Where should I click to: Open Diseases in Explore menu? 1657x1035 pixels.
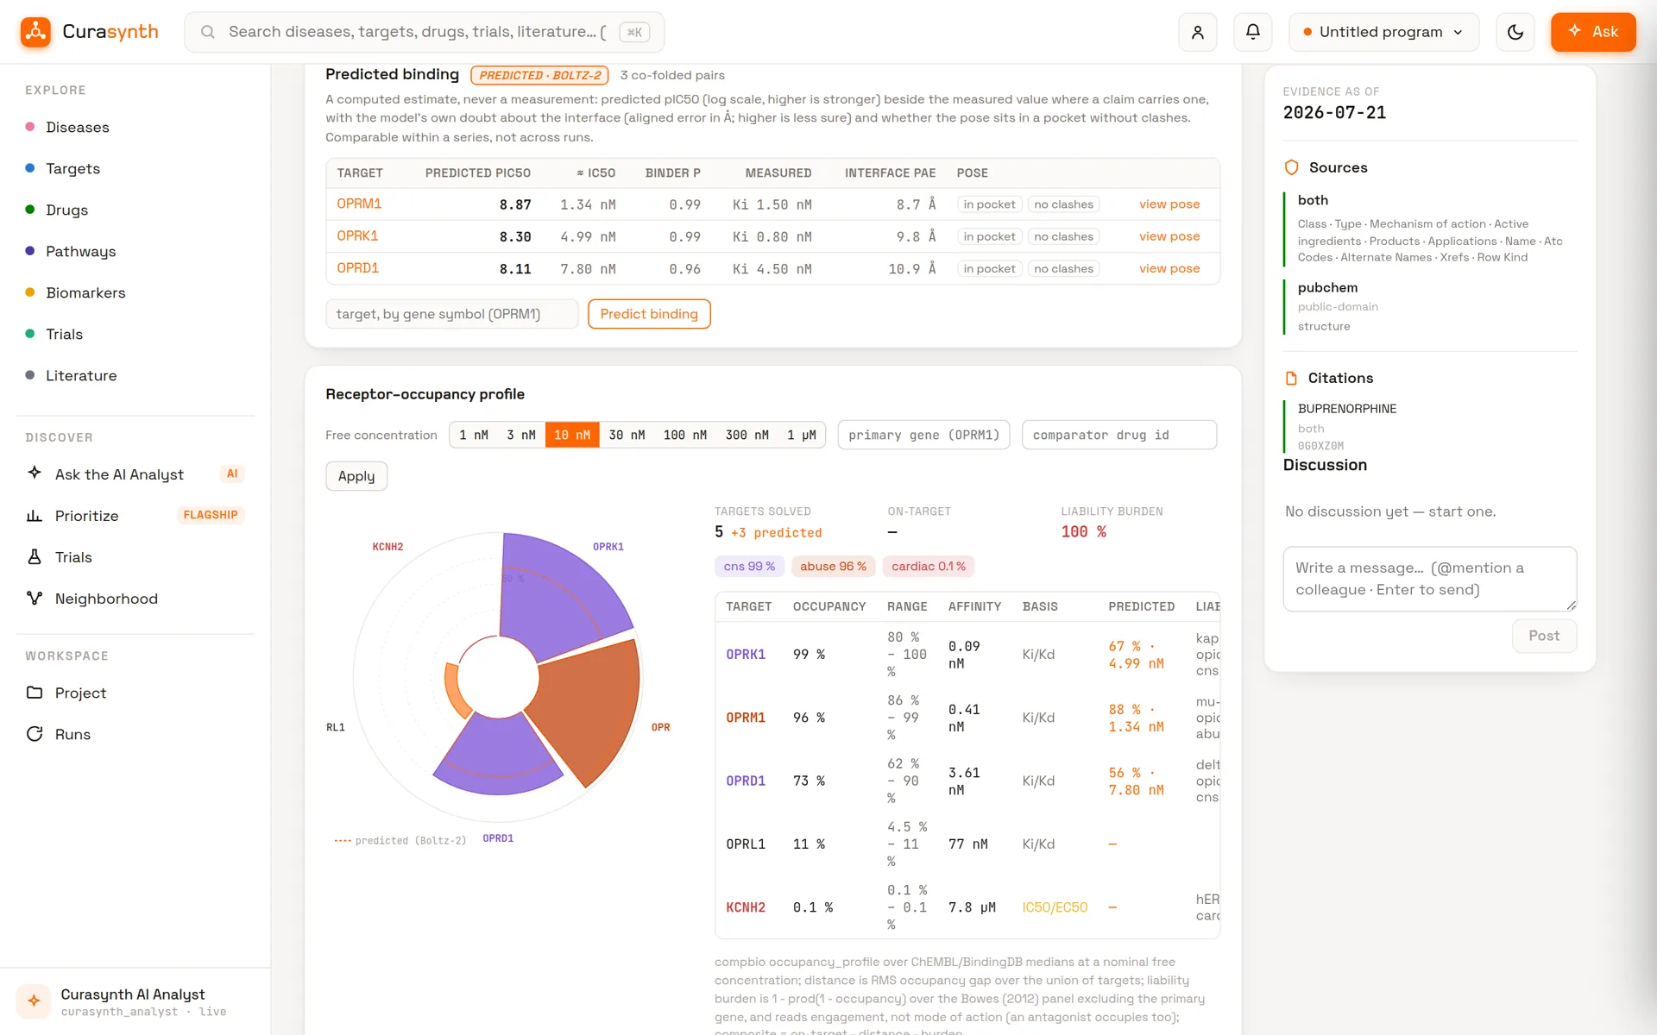click(78, 127)
